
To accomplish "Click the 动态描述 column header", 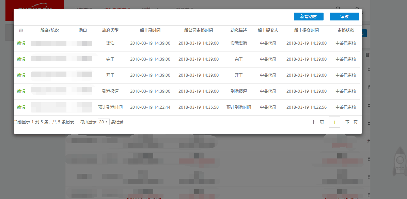I will pos(238,30).
